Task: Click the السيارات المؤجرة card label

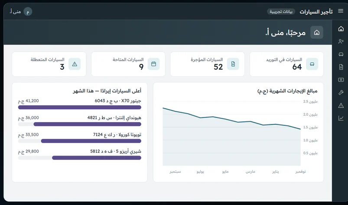Action: coord(207,60)
